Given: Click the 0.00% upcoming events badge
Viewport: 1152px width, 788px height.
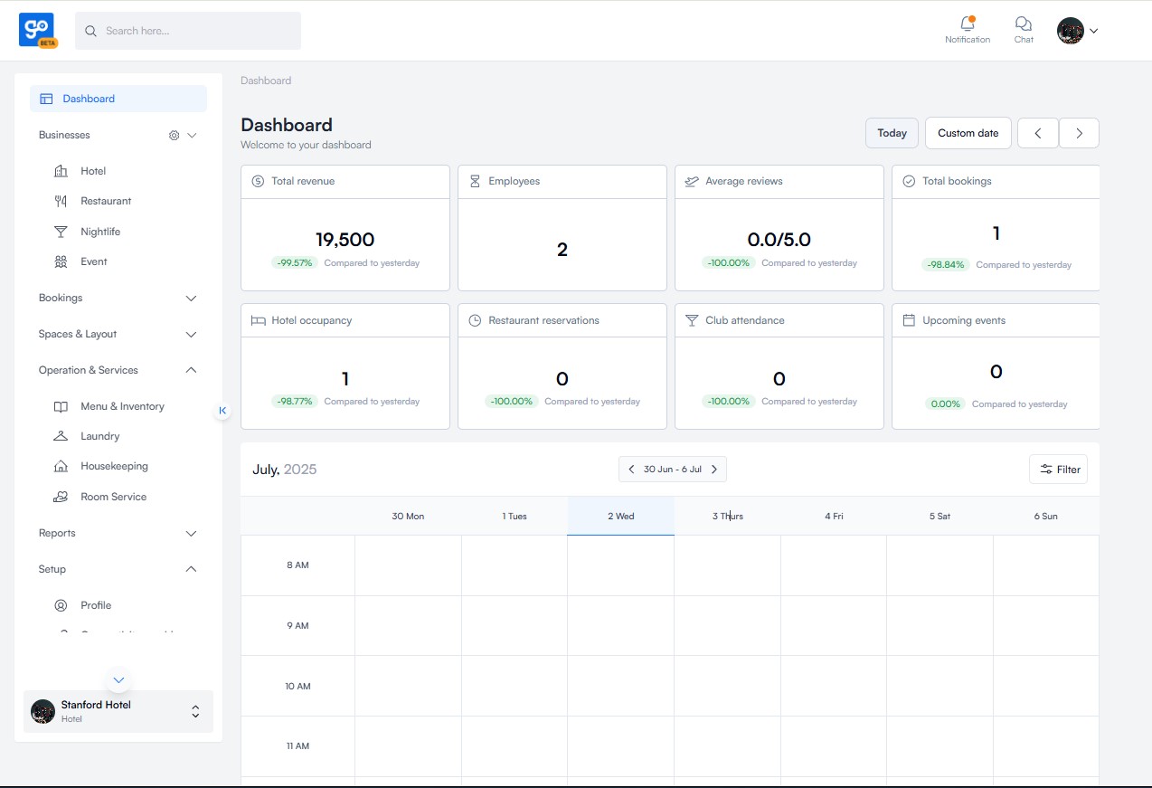Looking at the screenshot, I should pos(946,404).
